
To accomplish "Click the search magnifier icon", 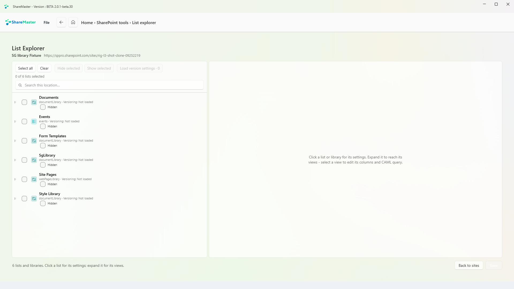I will tap(20, 85).
